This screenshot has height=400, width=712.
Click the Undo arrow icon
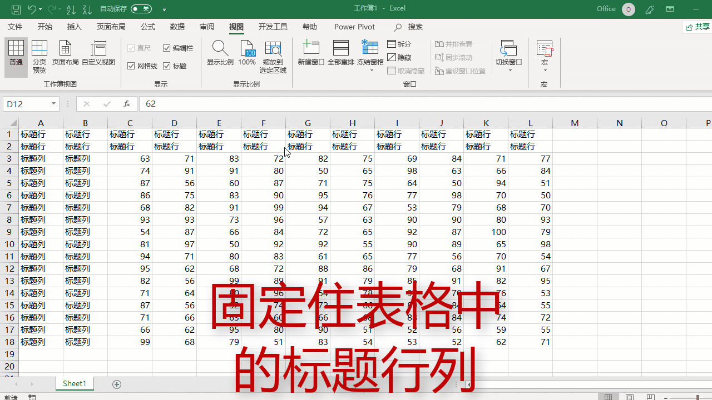point(32,9)
